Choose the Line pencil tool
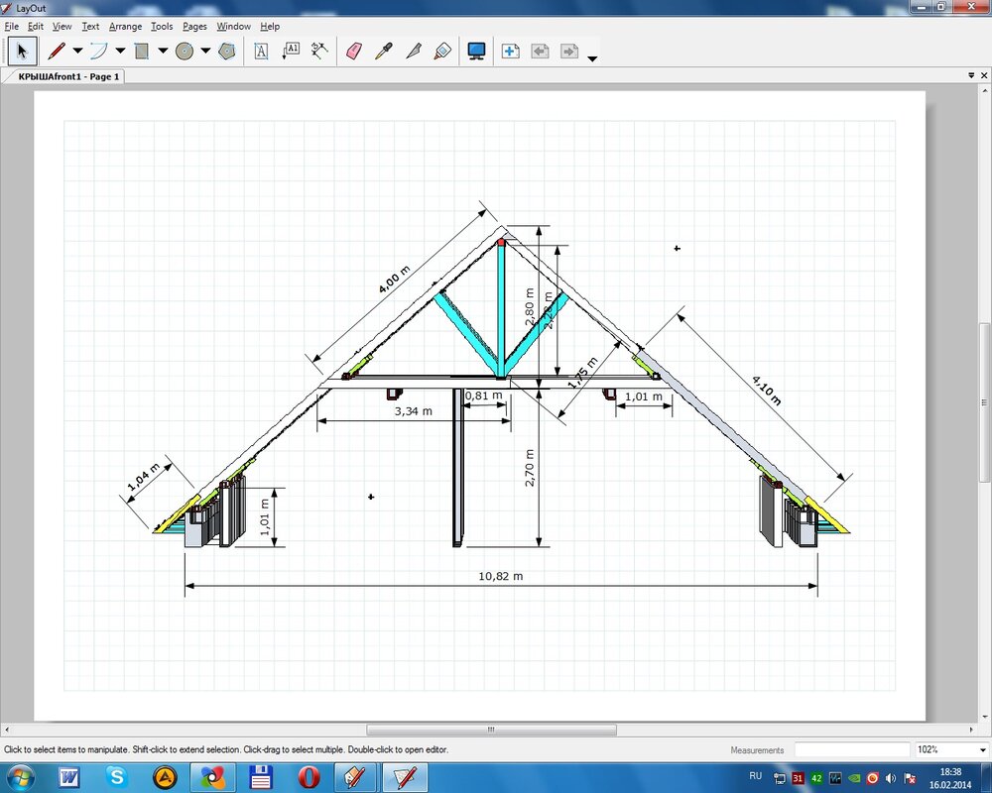 pos(57,51)
